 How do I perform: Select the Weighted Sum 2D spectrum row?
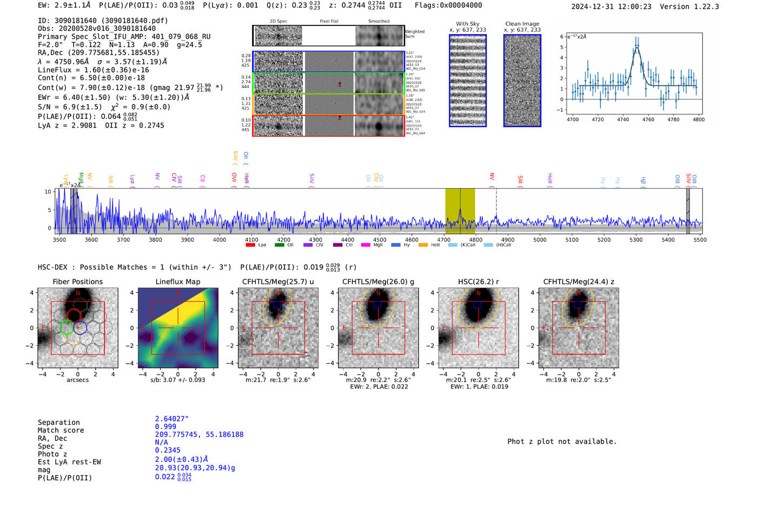328,36
